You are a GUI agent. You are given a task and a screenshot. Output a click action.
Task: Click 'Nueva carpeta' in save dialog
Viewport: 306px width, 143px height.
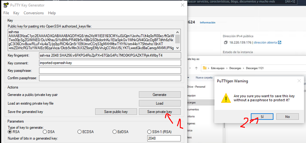point(204,78)
